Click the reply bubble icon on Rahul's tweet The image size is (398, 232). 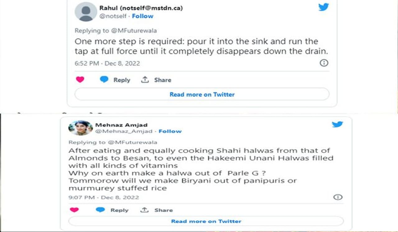click(104, 80)
